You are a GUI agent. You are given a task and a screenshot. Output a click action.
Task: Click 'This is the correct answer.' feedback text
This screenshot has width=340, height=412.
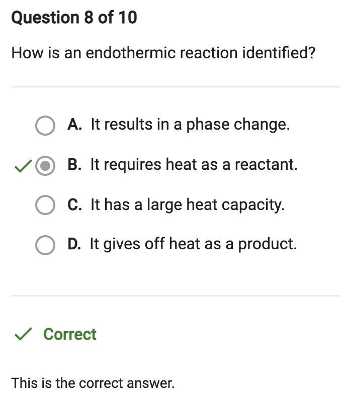pos(93,383)
